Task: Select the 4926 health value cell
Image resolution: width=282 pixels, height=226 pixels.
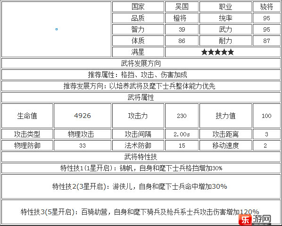Action: click(x=83, y=116)
